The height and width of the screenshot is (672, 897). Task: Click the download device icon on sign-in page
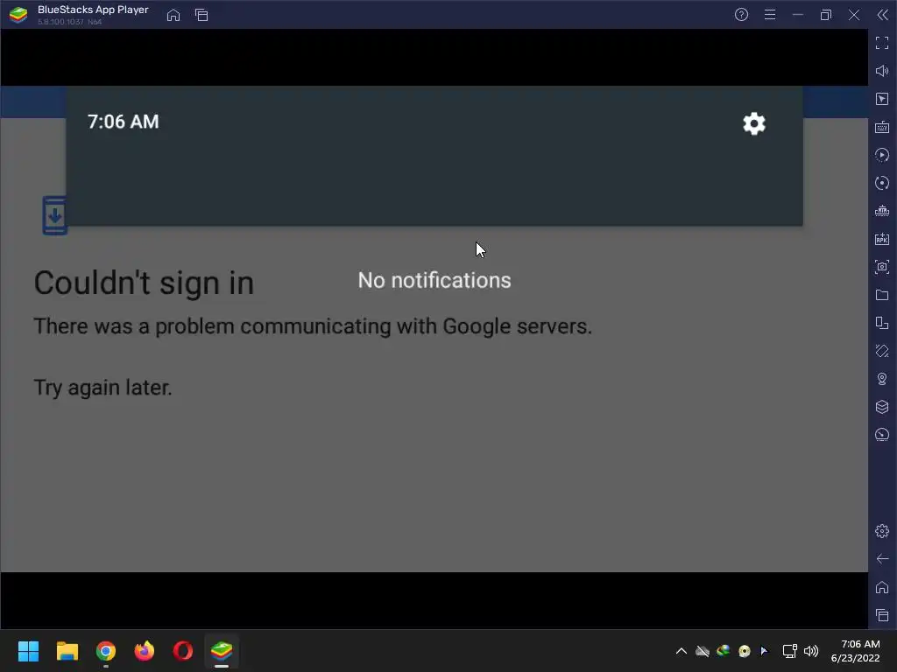[x=55, y=215]
